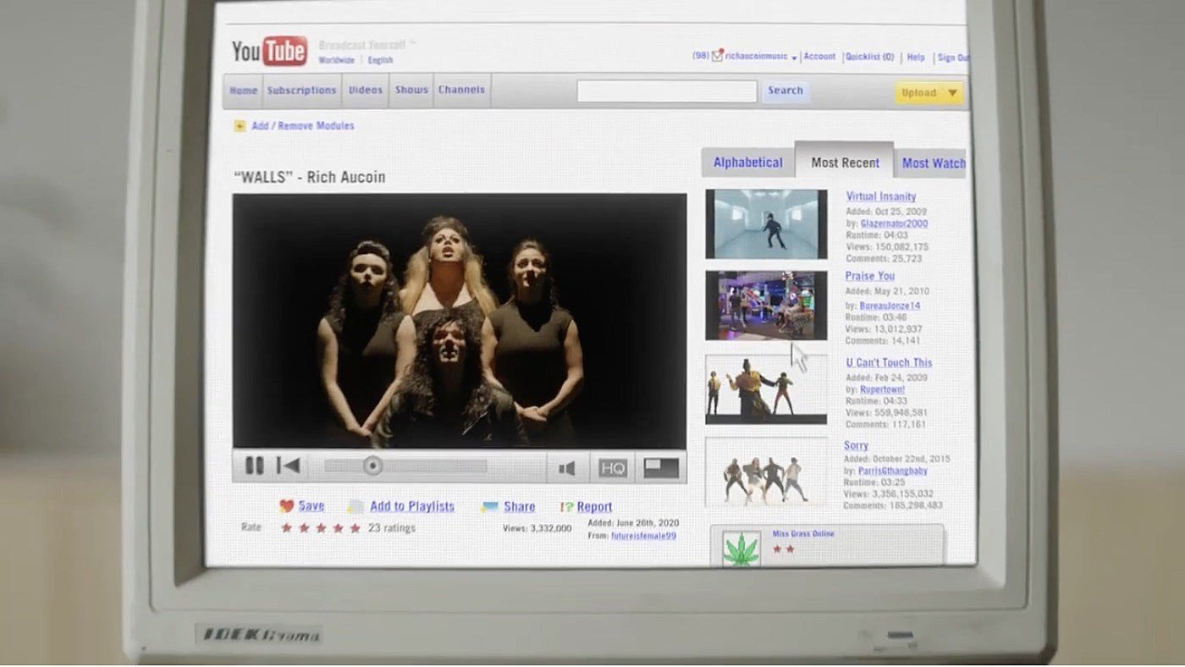Click the "23 ratings" text
Screen dimensions: 1185x667
391,528
